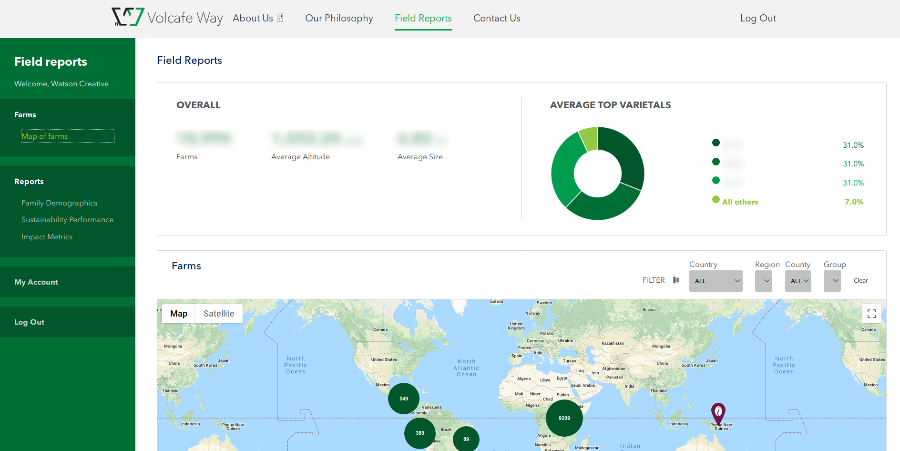Open the County filter dropdown
The image size is (900, 451).
798,281
